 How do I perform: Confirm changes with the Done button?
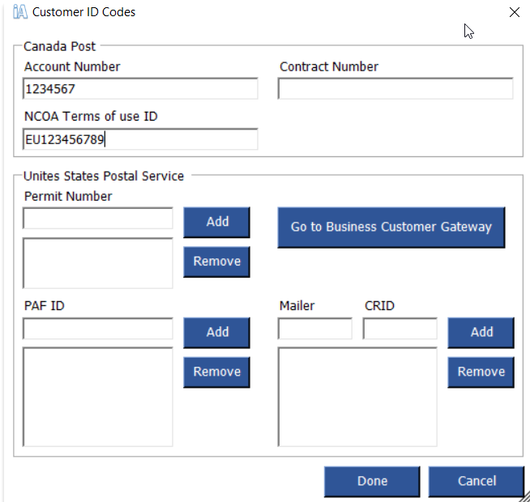click(372, 482)
